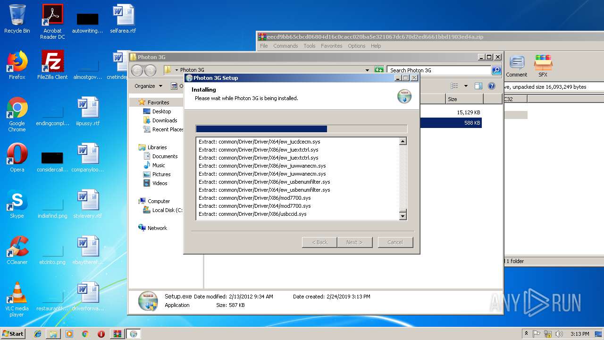Open stylevery.rtf document on desktop

click(x=88, y=204)
